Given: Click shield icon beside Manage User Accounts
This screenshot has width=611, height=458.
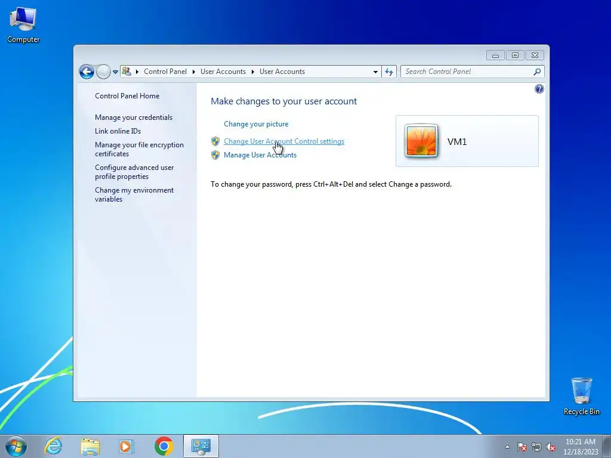Looking at the screenshot, I should [215, 155].
